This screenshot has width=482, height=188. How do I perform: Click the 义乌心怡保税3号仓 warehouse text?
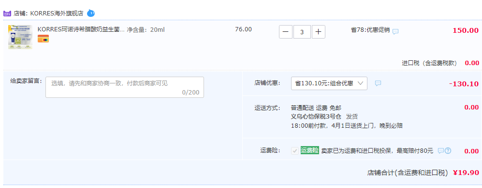316,117
